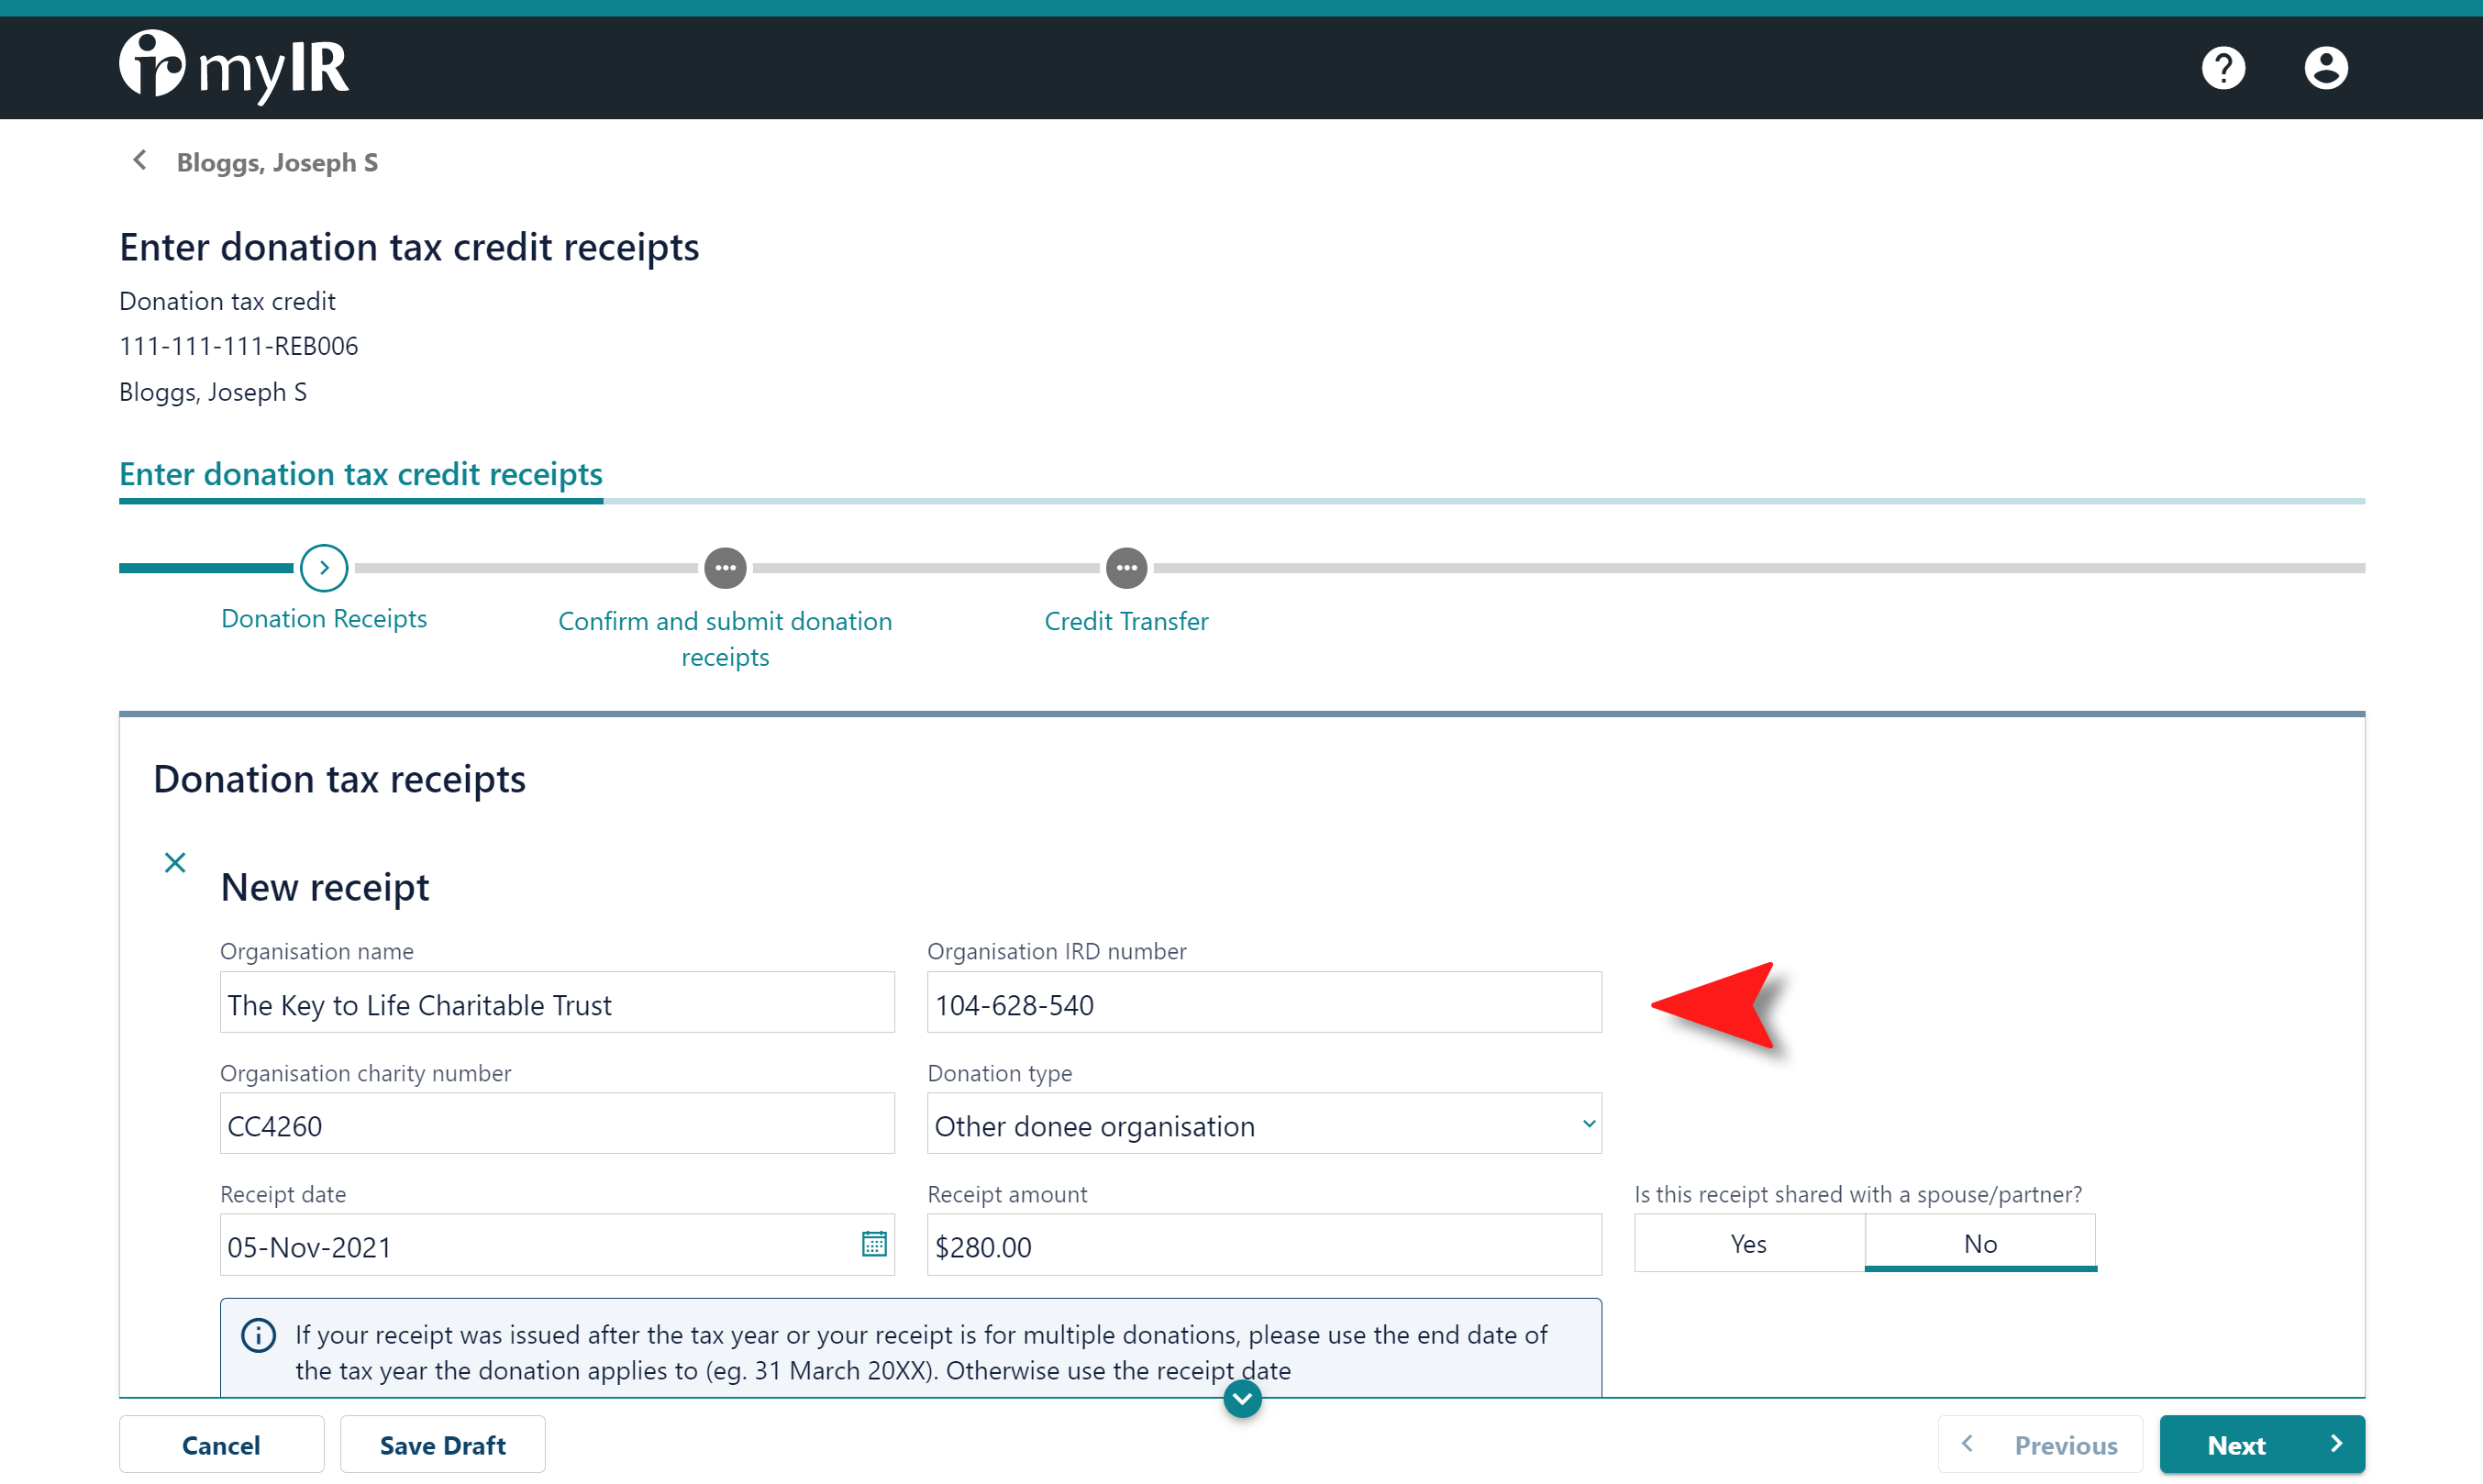Click the Donation tax receipts heading
This screenshot has height=1484, width=2483.
point(339,779)
